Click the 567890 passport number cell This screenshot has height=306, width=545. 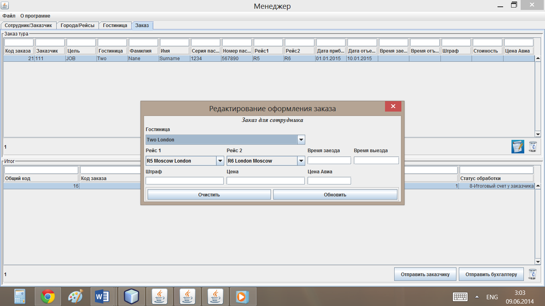pos(237,59)
